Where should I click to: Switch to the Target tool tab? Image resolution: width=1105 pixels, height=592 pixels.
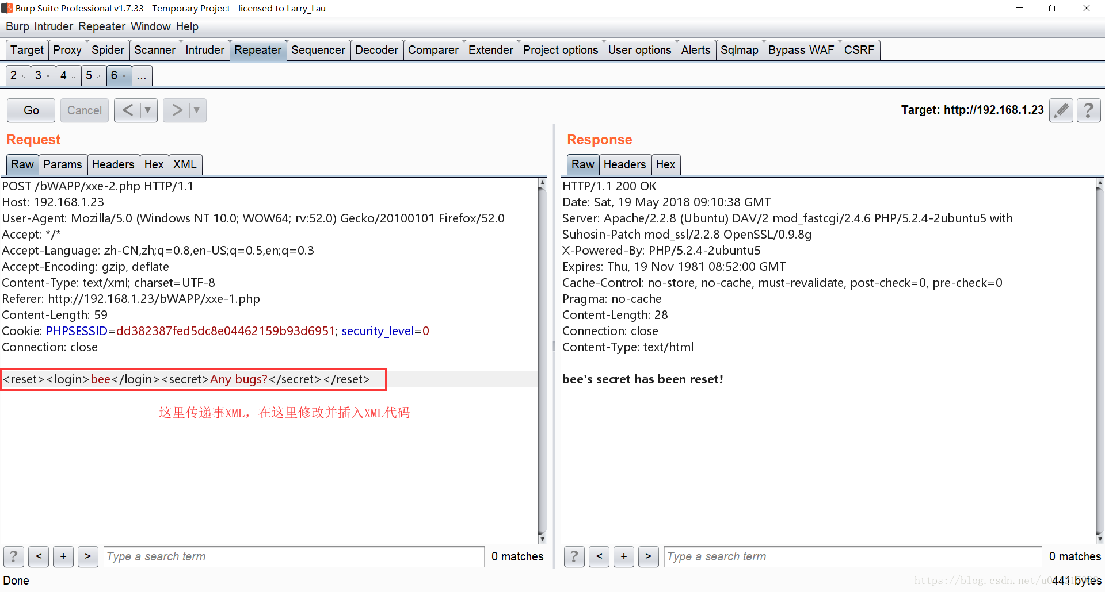(27, 50)
